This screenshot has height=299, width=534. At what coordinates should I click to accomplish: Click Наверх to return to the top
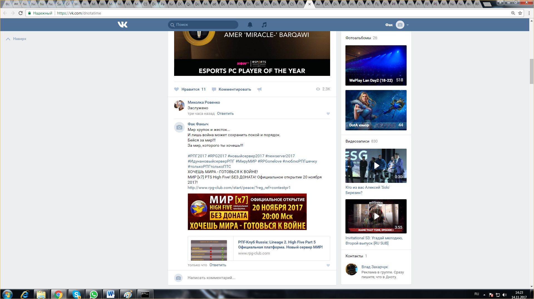click(16, 39)
